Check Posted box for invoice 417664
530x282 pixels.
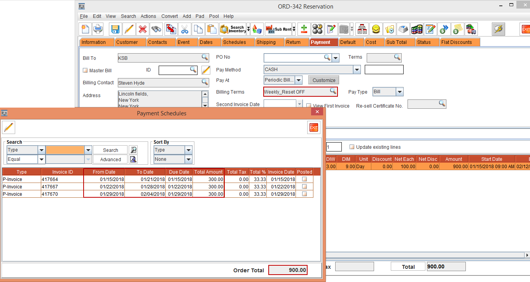[x=304, y=179]
